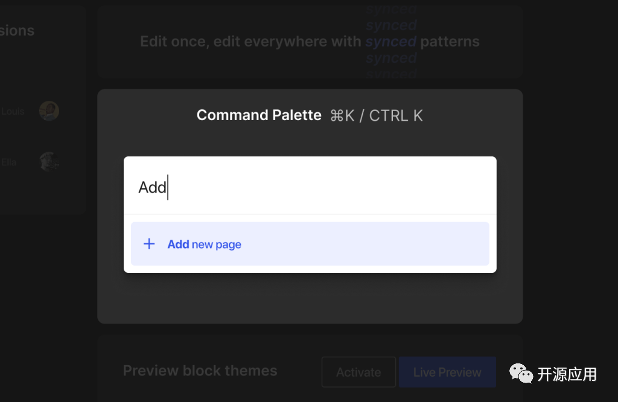Click Louis's avatar picture

(49, 110)
